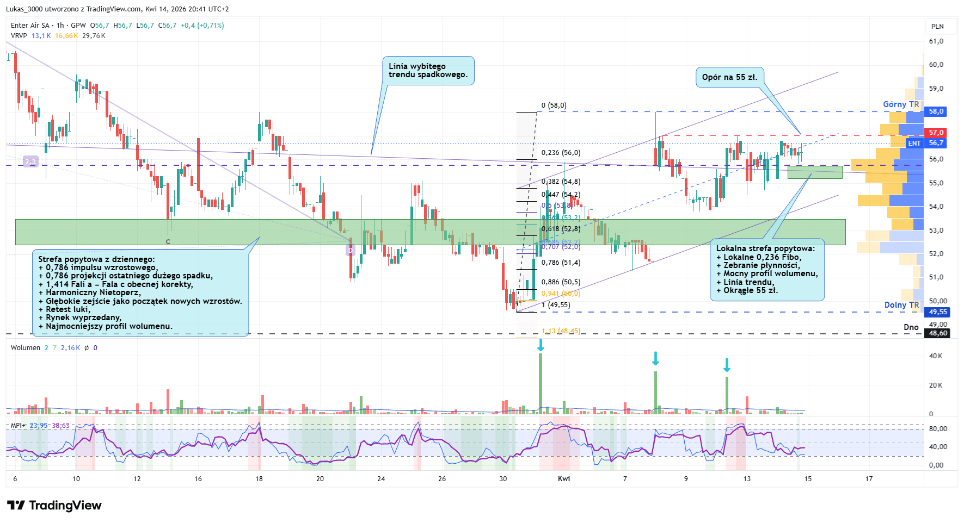This screenshot has width=964, height=523.
Task: Select the harmonic point C label
Action: [168, 241]
